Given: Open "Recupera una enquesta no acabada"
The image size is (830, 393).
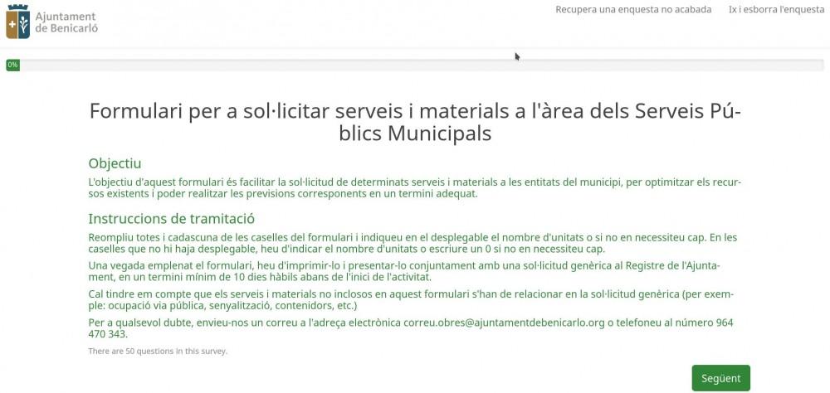Looking at the screenshot, I should point(633,10).
